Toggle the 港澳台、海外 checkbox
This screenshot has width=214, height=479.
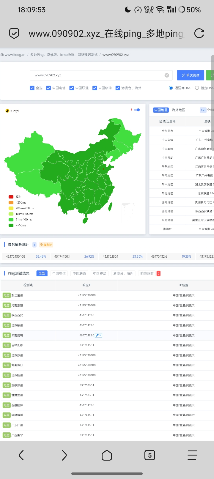pyautogui.click(x=118, y=88)
